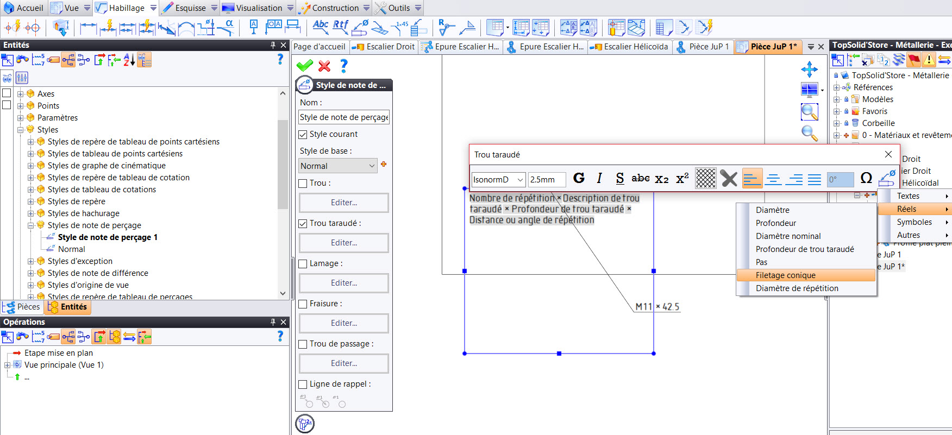The height and width of the screenshot is (435, 952).
Task: Apply superscript x² formatting
Action: coord(682,178)
